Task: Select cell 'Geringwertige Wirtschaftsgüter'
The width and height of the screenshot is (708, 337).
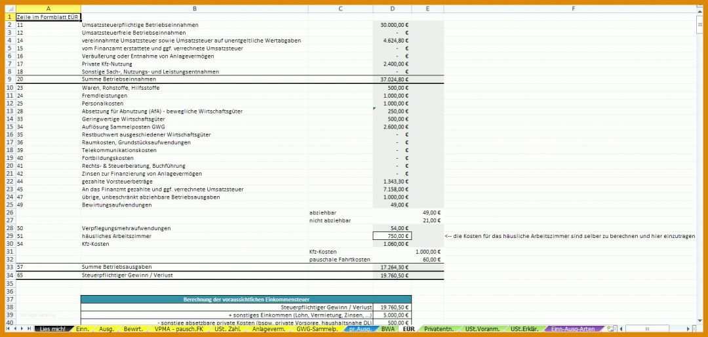Action: point(195,119)
